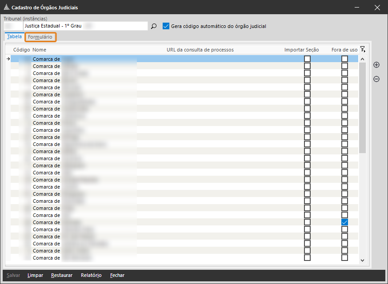Select the Tabela tab

pyautogui.click(x=14, y=36)
